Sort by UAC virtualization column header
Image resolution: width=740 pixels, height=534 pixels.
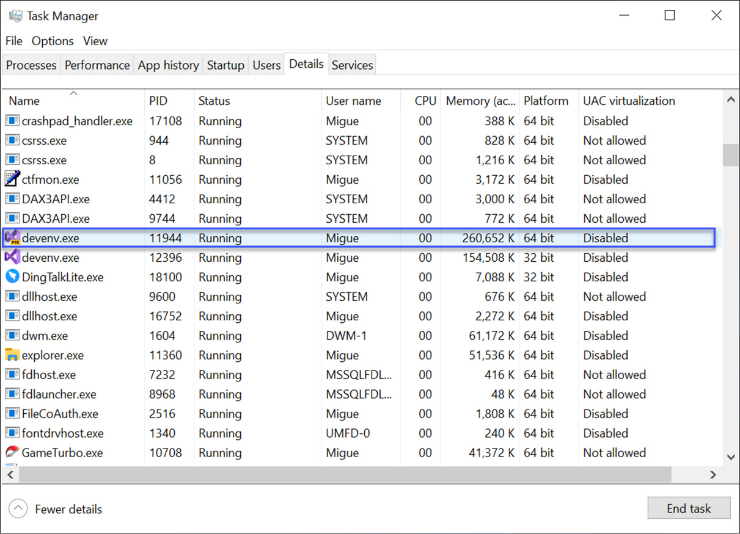coord(650,101)
